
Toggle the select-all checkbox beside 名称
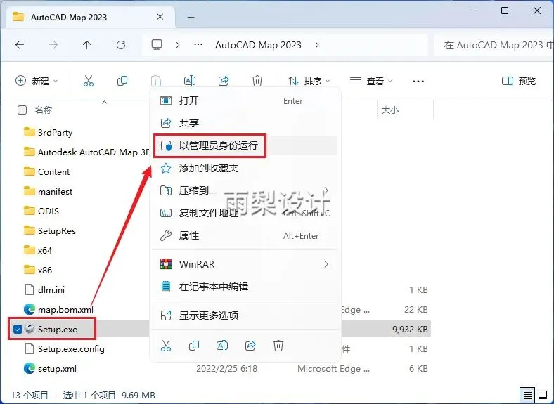pyautogui.click(x=22, y=110)
